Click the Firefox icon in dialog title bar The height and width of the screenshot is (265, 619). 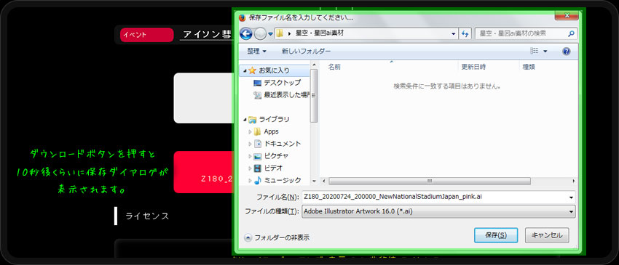tap(243, 17)
